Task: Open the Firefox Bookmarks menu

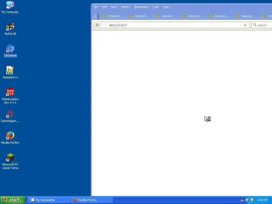Action: (x=141, y=7)
